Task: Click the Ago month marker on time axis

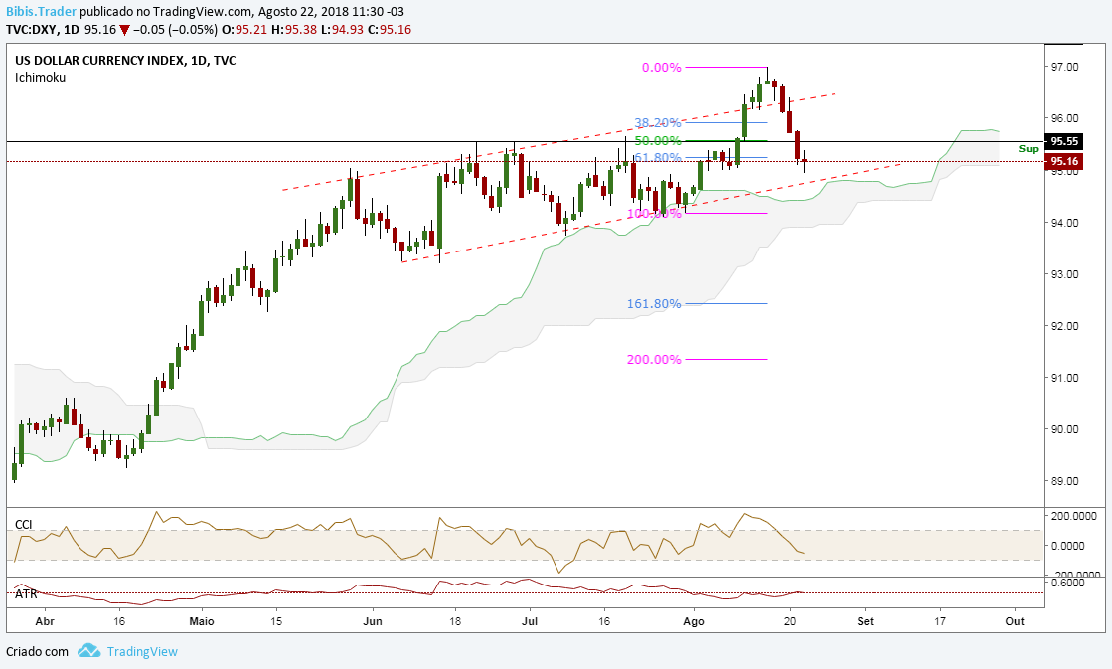Action: click(x=694, y=621)
